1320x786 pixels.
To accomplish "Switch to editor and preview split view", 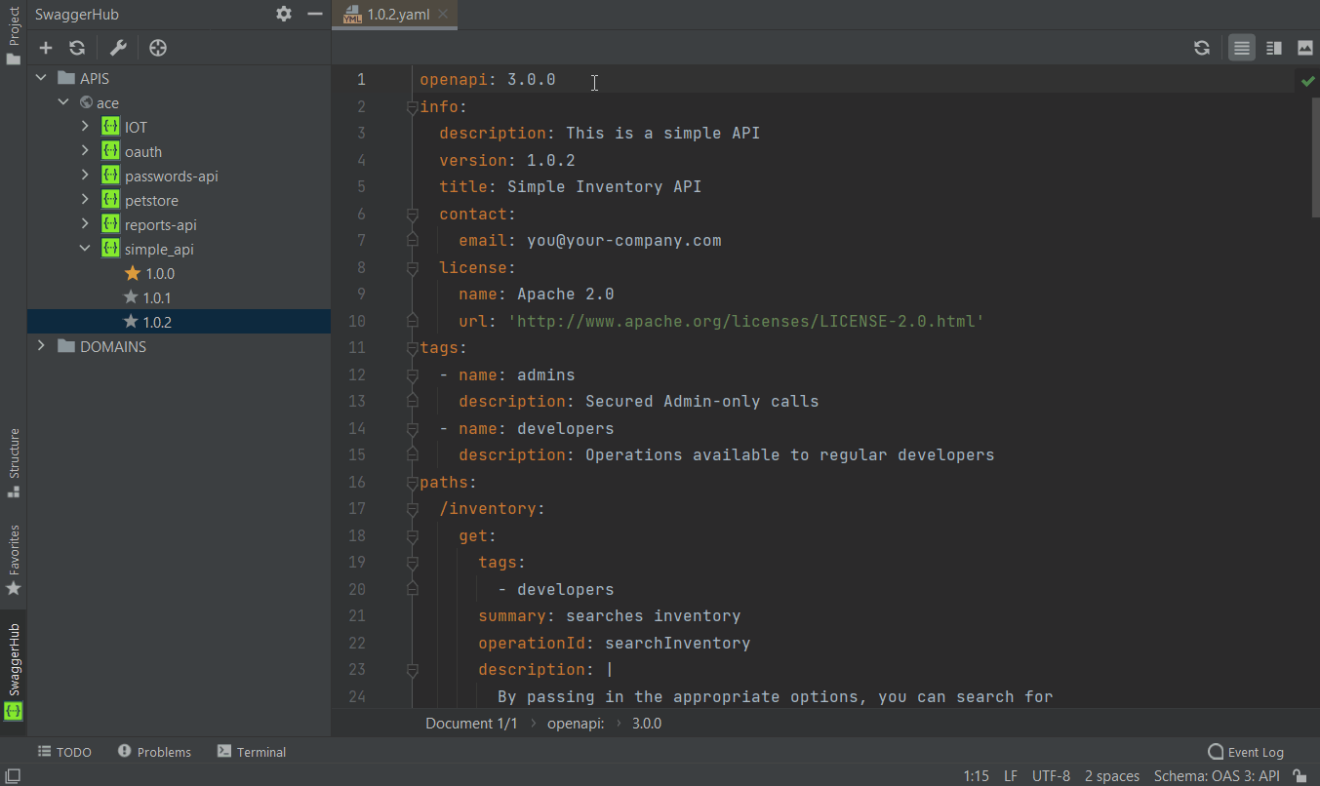I will 1273,48.
